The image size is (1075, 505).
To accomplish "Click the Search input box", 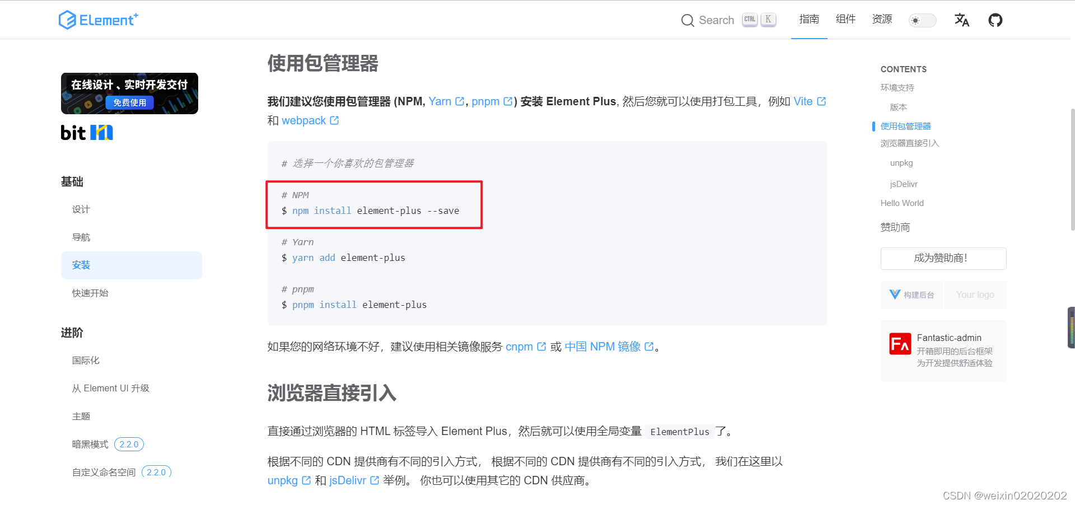I will (728, 20).
